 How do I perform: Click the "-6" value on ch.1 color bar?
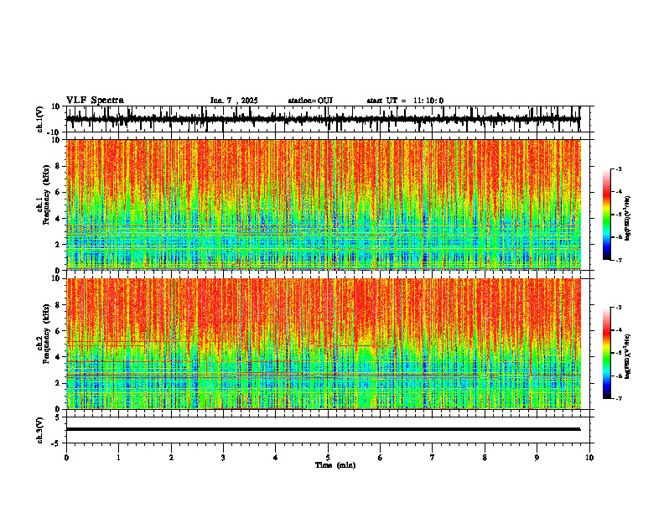click(618, 237)
